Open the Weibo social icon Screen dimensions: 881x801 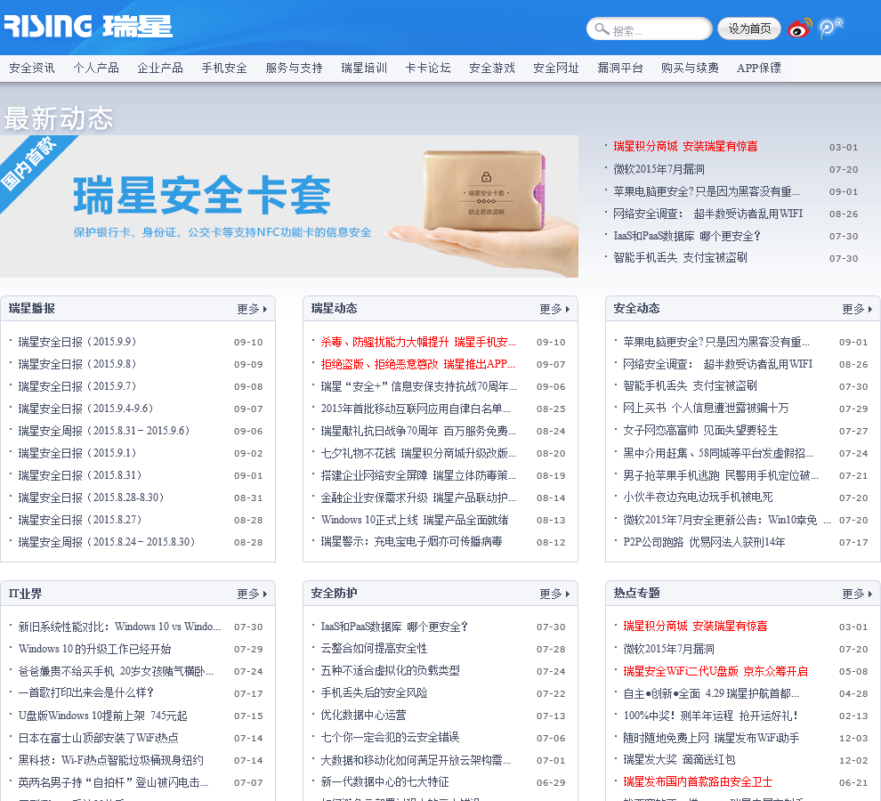point(800,28)
